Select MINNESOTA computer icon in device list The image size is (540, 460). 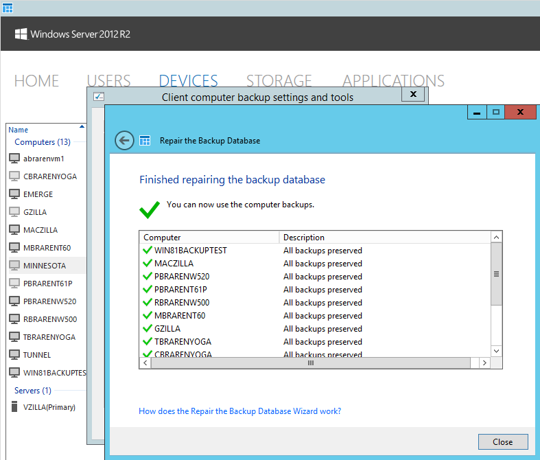pyautogui.click(x=14, y=266)
